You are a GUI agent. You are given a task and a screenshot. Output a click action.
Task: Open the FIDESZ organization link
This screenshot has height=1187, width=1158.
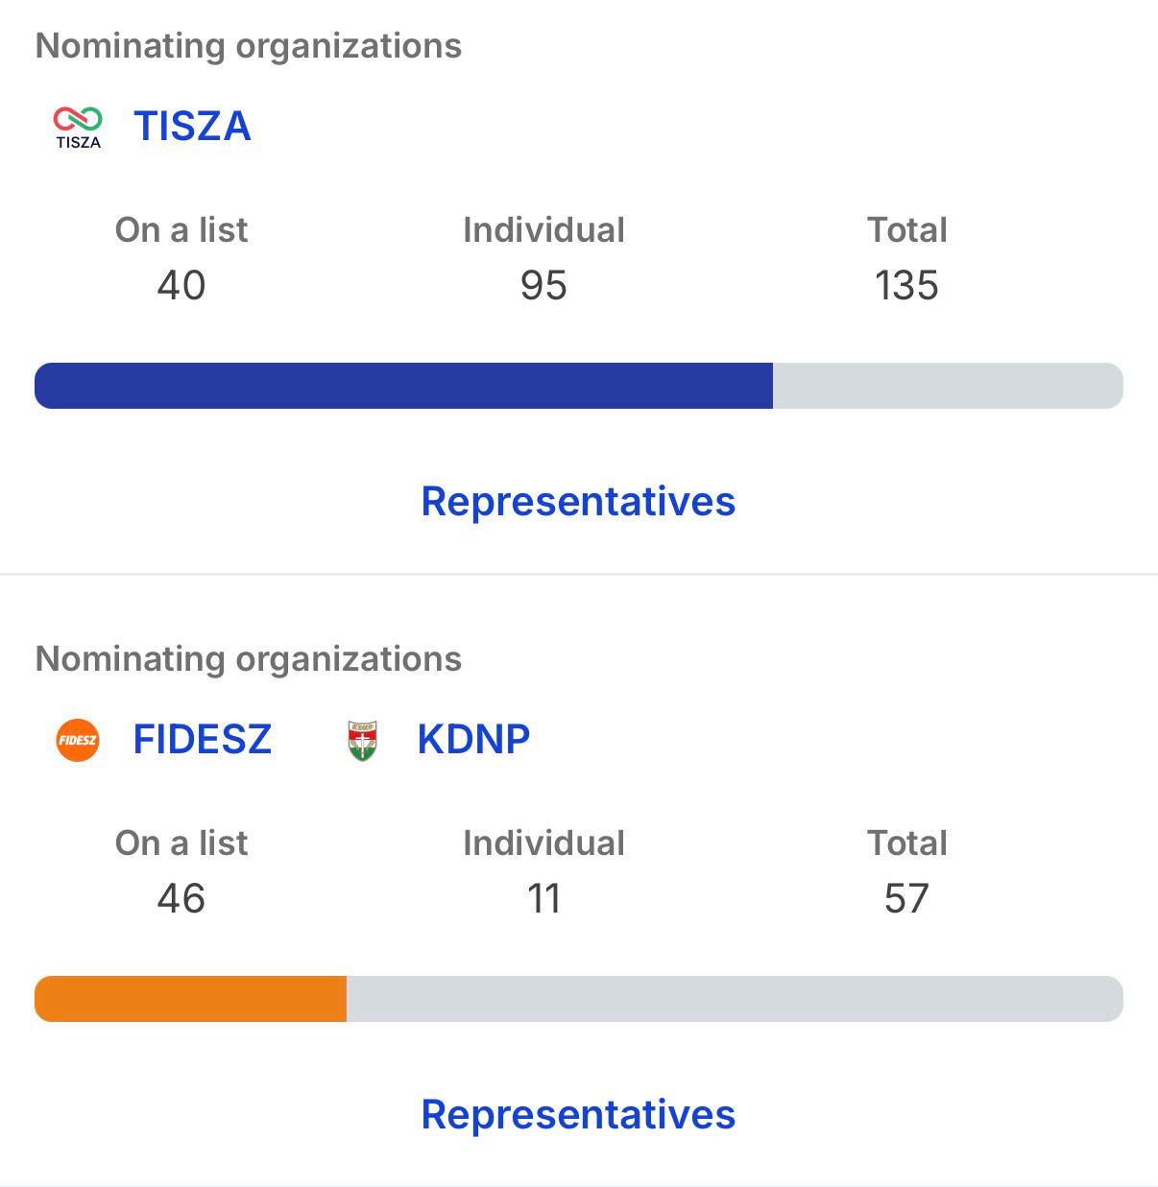(202, 740)
